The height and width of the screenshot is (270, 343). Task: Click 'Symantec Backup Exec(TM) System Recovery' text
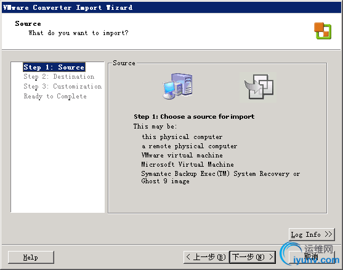click(x=216, y=173)
